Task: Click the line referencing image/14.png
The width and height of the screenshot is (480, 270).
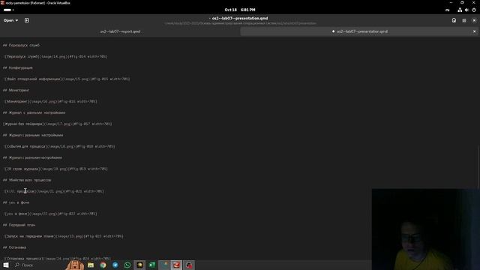Action: (x=55, y=57)
